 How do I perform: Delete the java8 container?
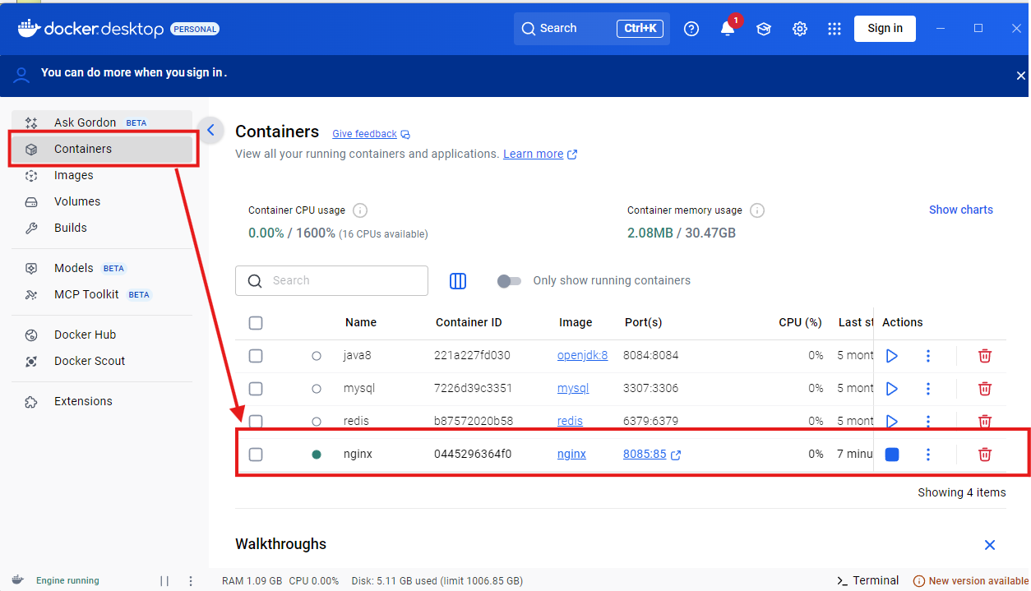985,356
